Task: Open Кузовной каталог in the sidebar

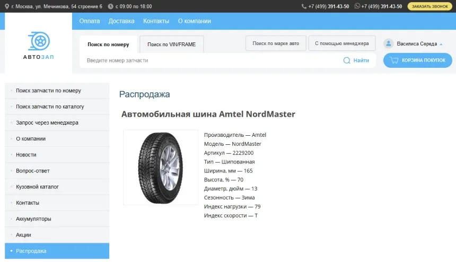Action: [57, 187]
